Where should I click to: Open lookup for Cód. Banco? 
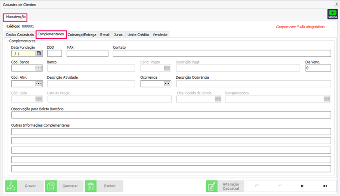[x=39, y=68]
